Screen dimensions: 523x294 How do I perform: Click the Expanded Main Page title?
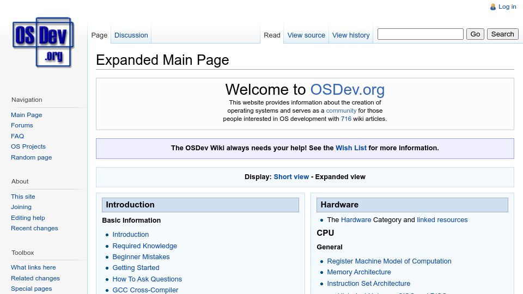162,60
